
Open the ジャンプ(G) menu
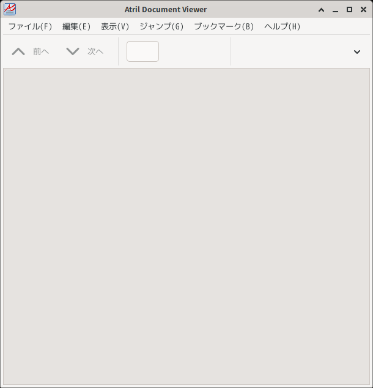161,26
